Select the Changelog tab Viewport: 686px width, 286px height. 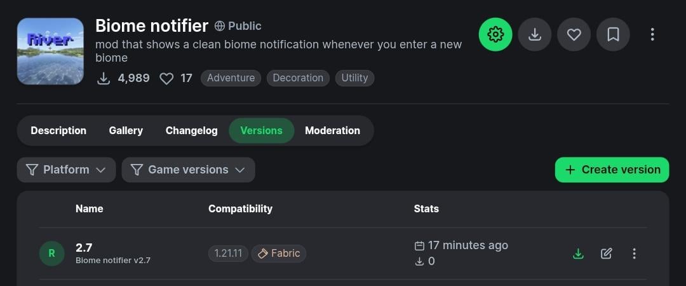[x=191, y=130]
